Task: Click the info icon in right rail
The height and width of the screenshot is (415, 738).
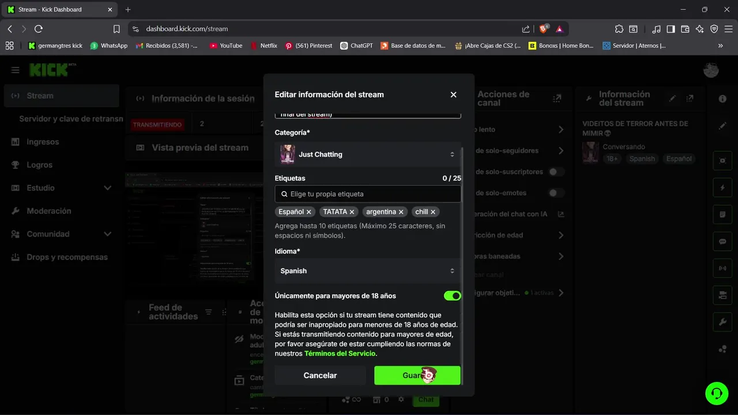Action: [x=722, y=99]
